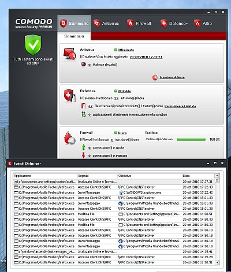Screen dimensions: 231x272
Task: Click the Parzialmente Limitata link
Action: tap(180, 106)
